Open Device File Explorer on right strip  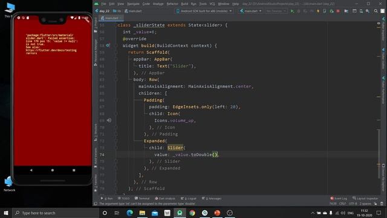[x=383, y=177]
